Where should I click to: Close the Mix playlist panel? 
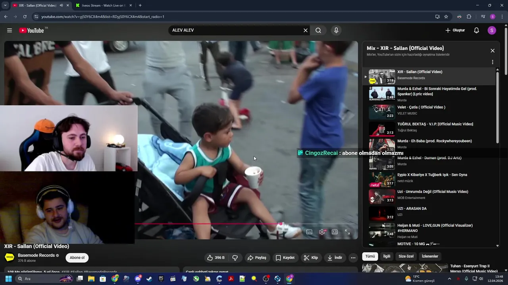[493, 51]
